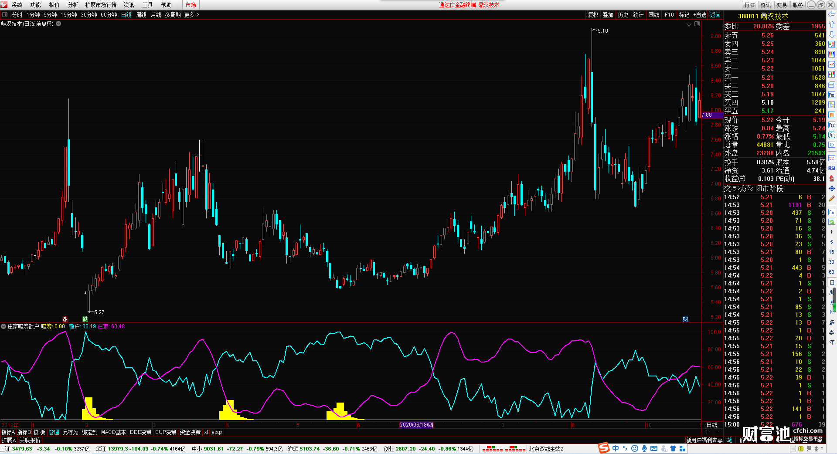Screen dimensions: 837x454
Task: Open the 管理 management menu
Action: coord(54,432)
